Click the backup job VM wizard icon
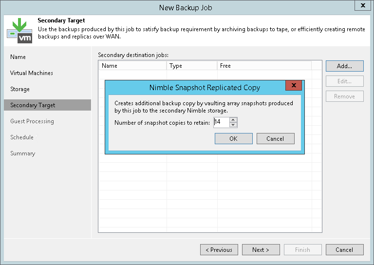The image size is (374, 265). 19,30
